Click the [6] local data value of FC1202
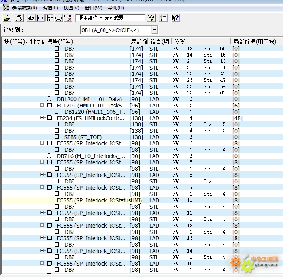This screenshot has width=283, height=277. [x=236, y=106]
